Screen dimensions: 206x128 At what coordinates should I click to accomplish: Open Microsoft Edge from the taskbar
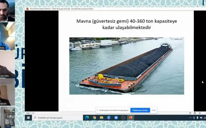point(87,118)
